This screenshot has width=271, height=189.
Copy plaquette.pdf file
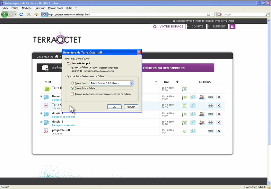click(193, 131)
